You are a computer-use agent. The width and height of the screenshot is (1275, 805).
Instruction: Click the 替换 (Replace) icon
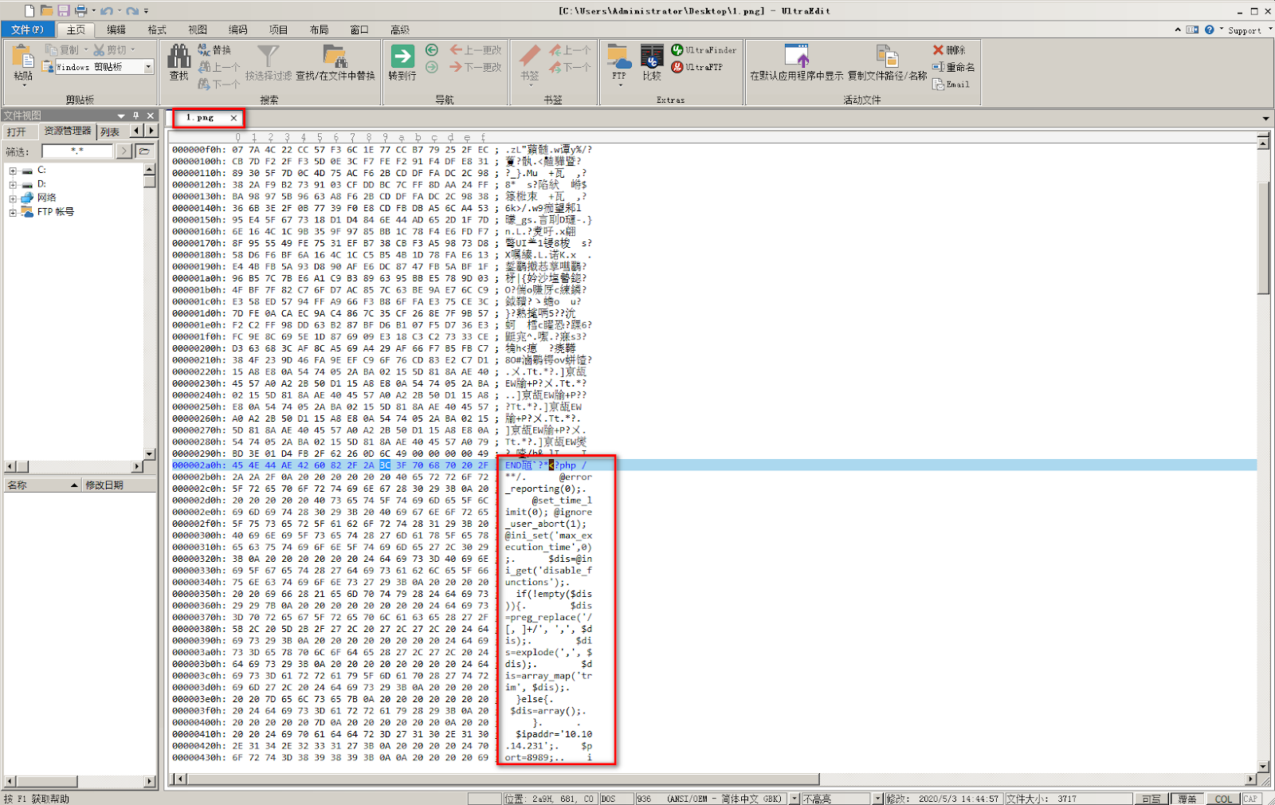click(x=203, y=49)
